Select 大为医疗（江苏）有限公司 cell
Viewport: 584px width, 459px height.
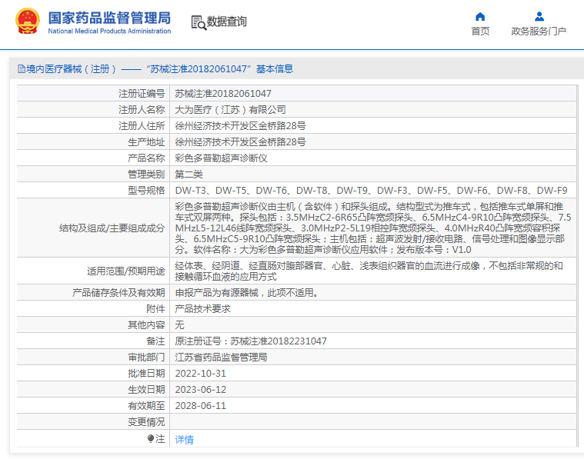pos(230,110)
